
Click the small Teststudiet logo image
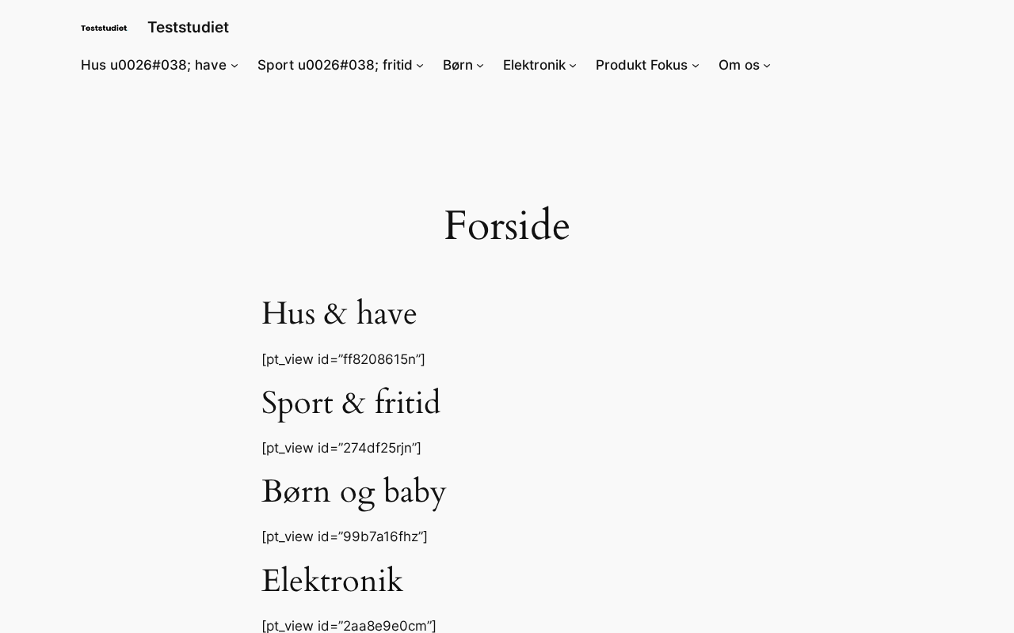tap(104, 28)
